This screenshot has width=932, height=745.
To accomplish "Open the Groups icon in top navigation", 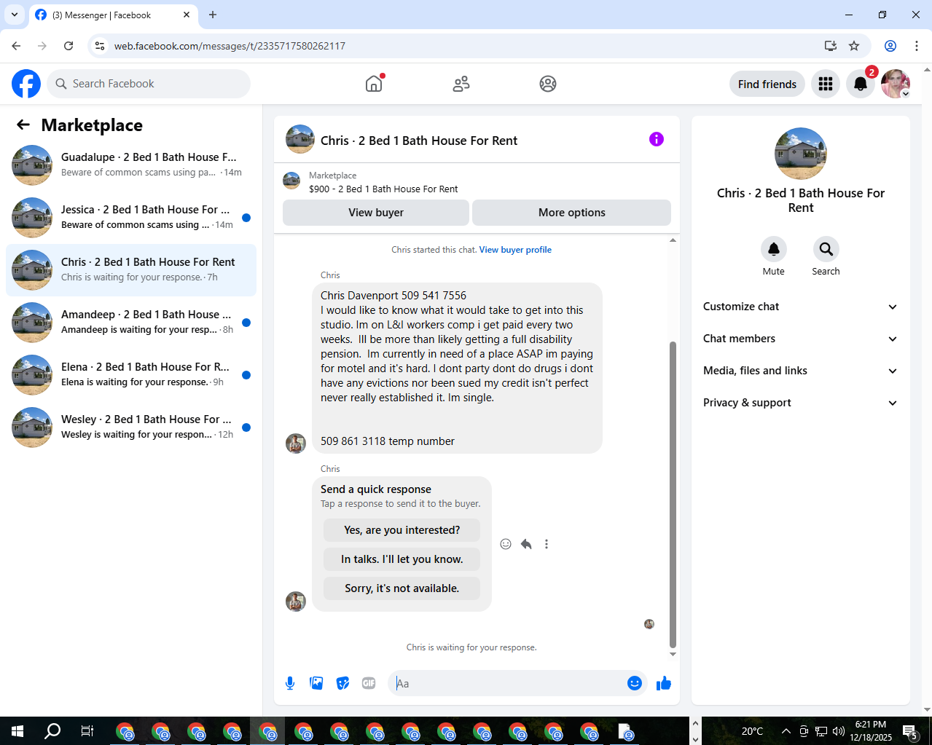I will 548,84.
